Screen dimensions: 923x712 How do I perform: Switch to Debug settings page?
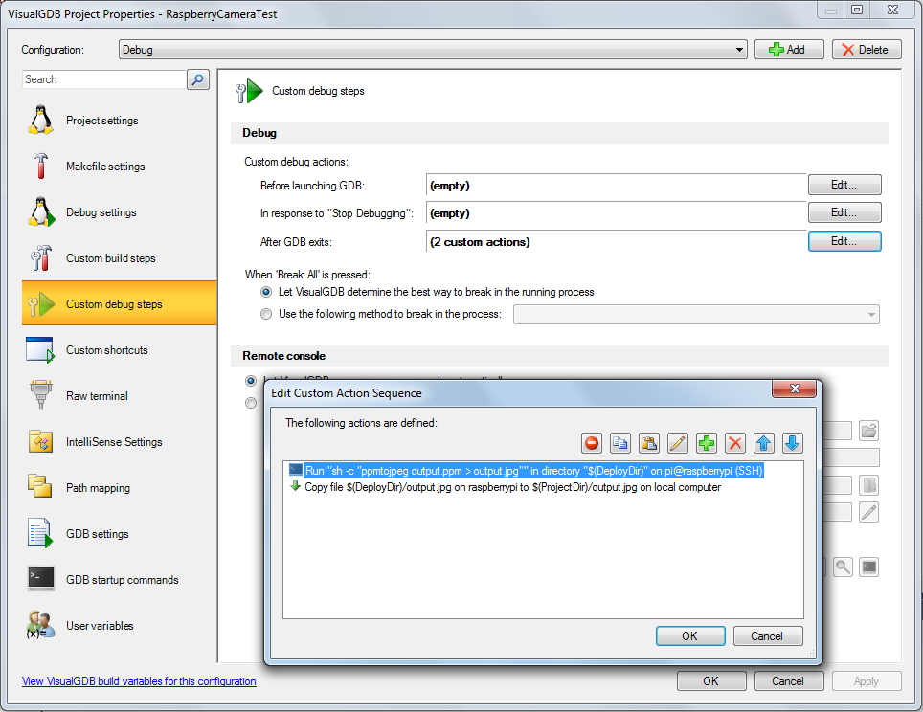coord(119,212)
